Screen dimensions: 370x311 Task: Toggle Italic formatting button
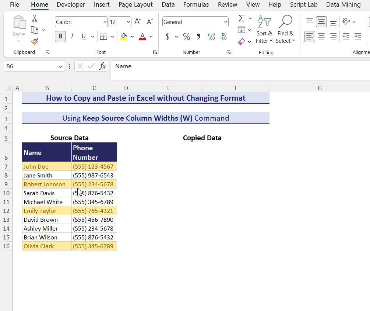(x=72, y=37)
